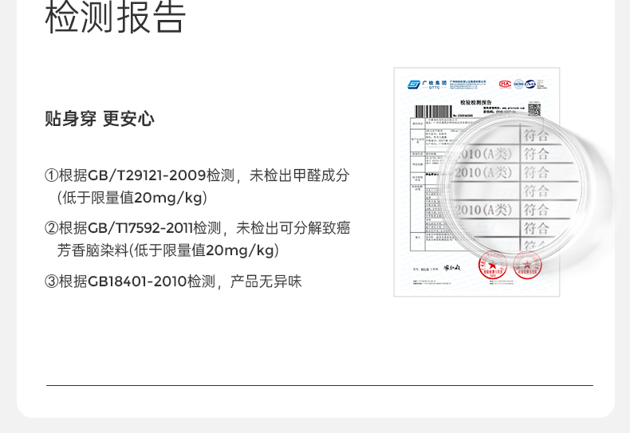Image resolution: width=630 pixels, height=433 pixels.
Task: Click the 检测报告 heading
Action: click(116, 18)
